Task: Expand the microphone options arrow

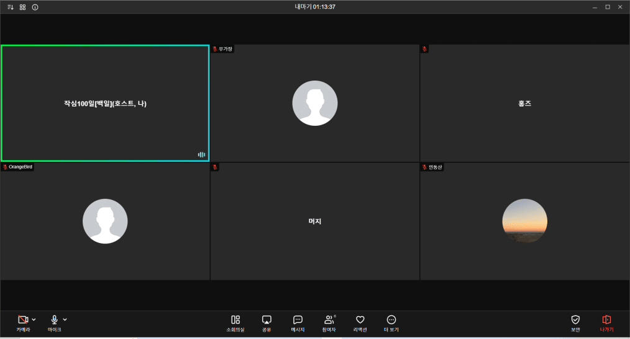Action: click(65, 319)
